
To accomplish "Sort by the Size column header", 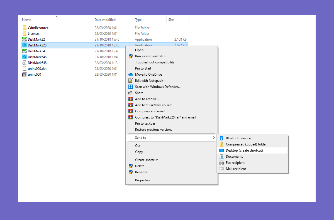I will [x=171, y=19].
